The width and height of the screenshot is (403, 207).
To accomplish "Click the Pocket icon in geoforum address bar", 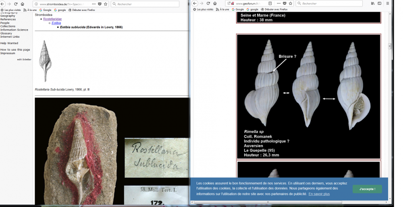I will (285, 4).
